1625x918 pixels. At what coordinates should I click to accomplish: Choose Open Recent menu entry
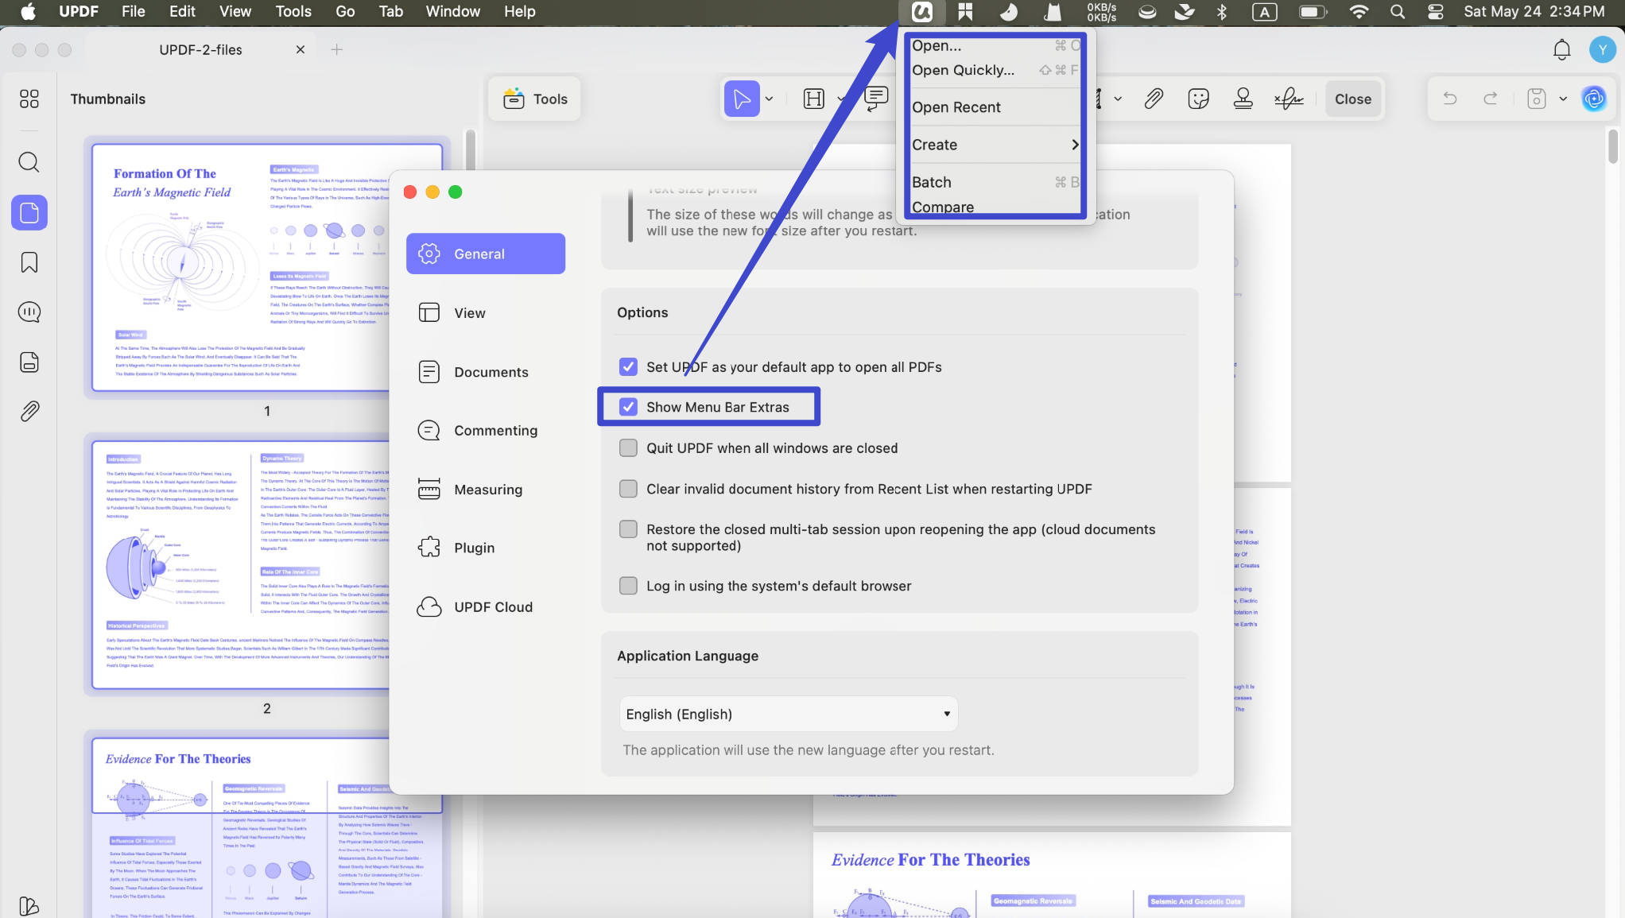(995, 107)
